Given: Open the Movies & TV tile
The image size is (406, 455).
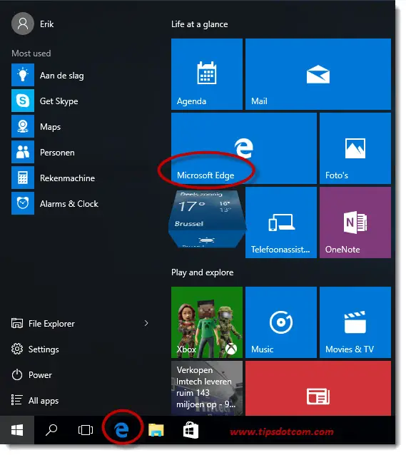Looking at the screenshot, I should (355, 322).
